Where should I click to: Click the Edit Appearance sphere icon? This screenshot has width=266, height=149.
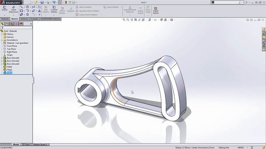click(x=162, y=20)
